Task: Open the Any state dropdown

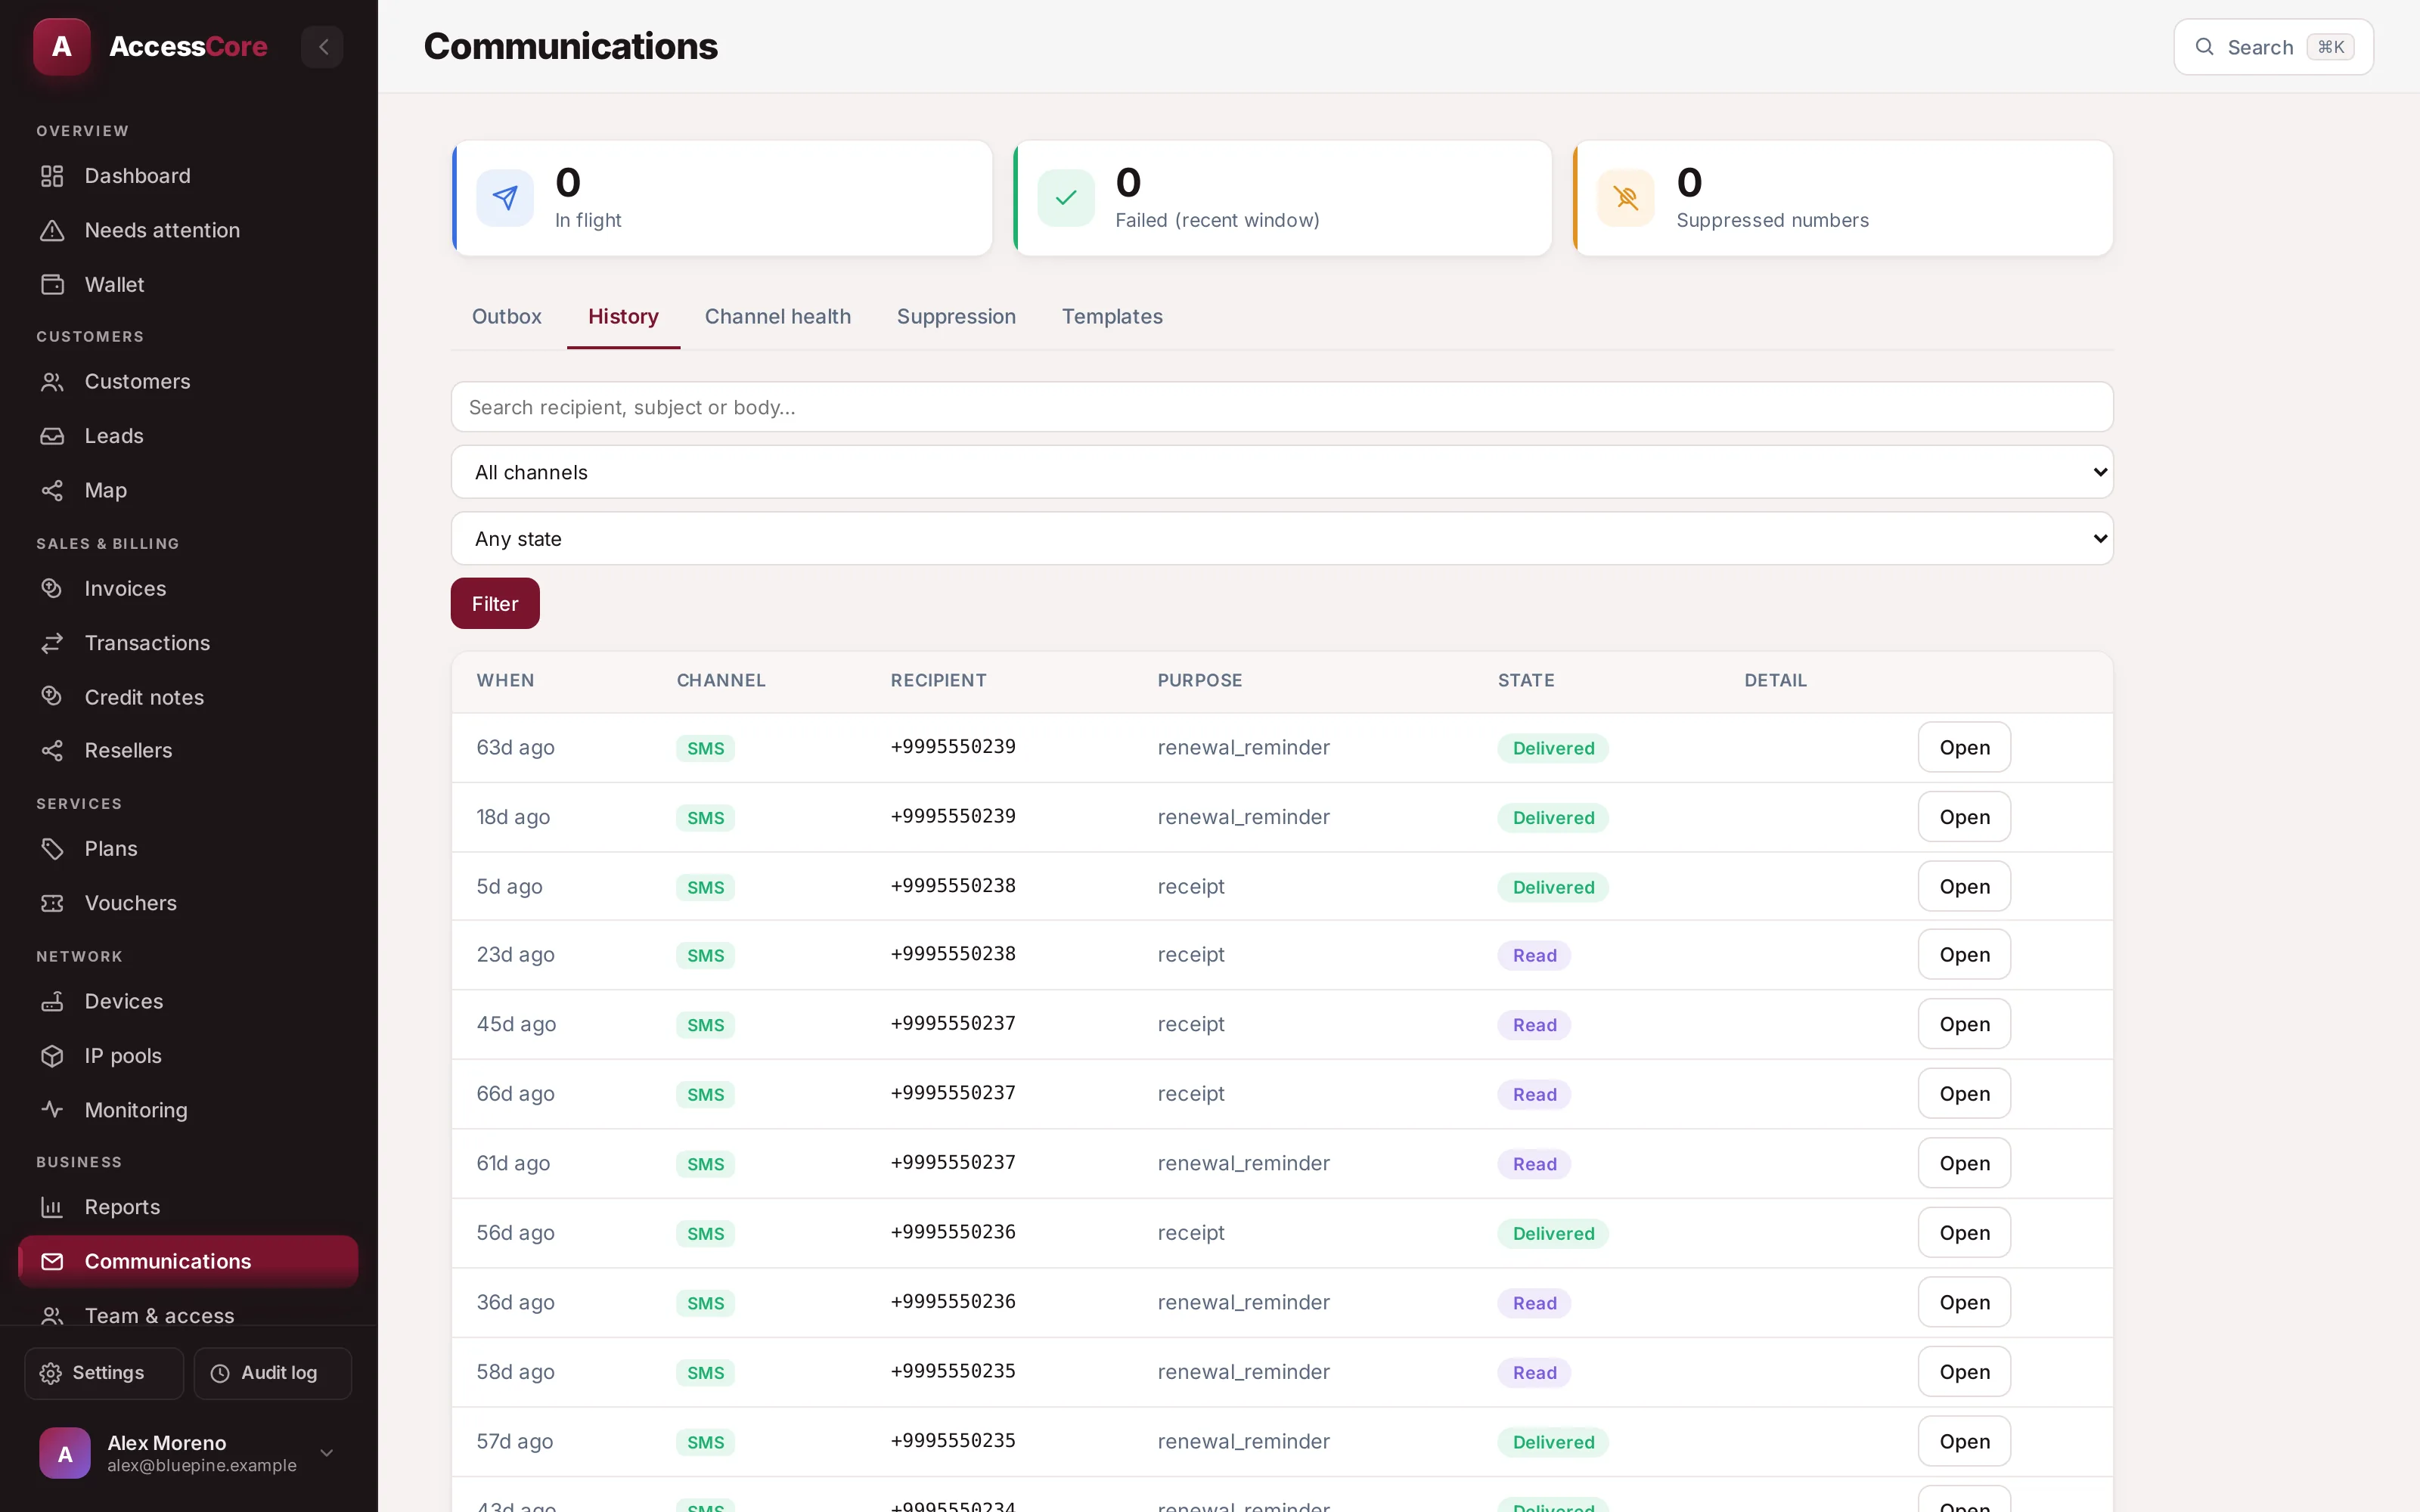Action: click(1282, 539)
